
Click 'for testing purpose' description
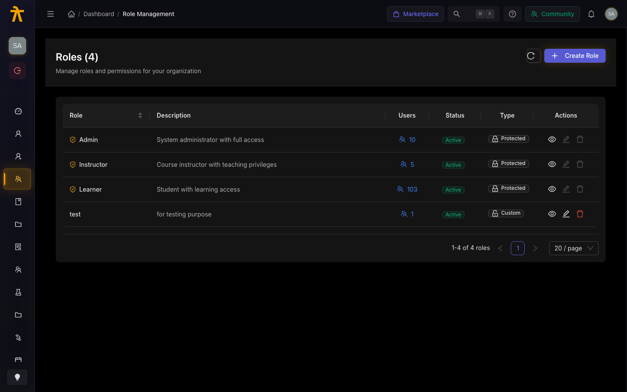click(x=184, y=214)
